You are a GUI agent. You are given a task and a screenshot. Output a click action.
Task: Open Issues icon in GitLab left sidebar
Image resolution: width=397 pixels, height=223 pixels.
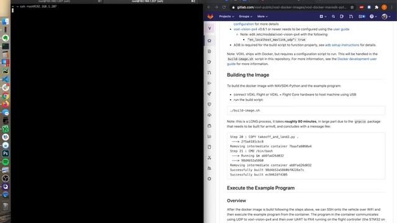[x=210, y=62]
